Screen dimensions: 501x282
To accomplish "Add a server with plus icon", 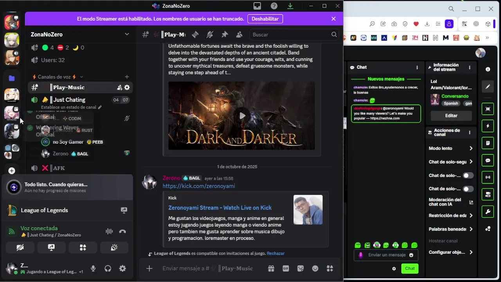I will click(x=12, y=171).
